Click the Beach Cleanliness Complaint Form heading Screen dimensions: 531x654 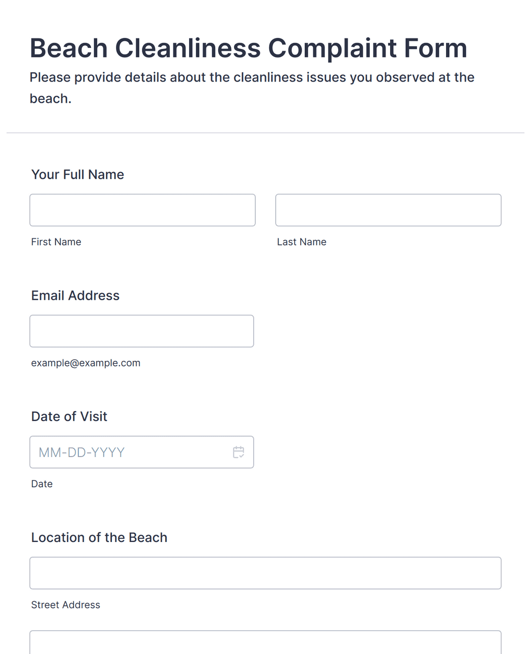248,48
